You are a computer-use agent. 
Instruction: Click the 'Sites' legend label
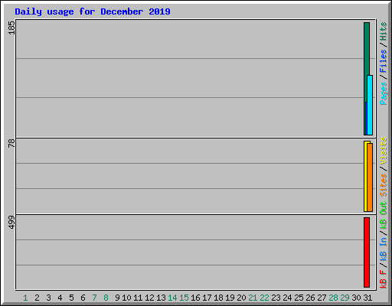coord(384,185)
